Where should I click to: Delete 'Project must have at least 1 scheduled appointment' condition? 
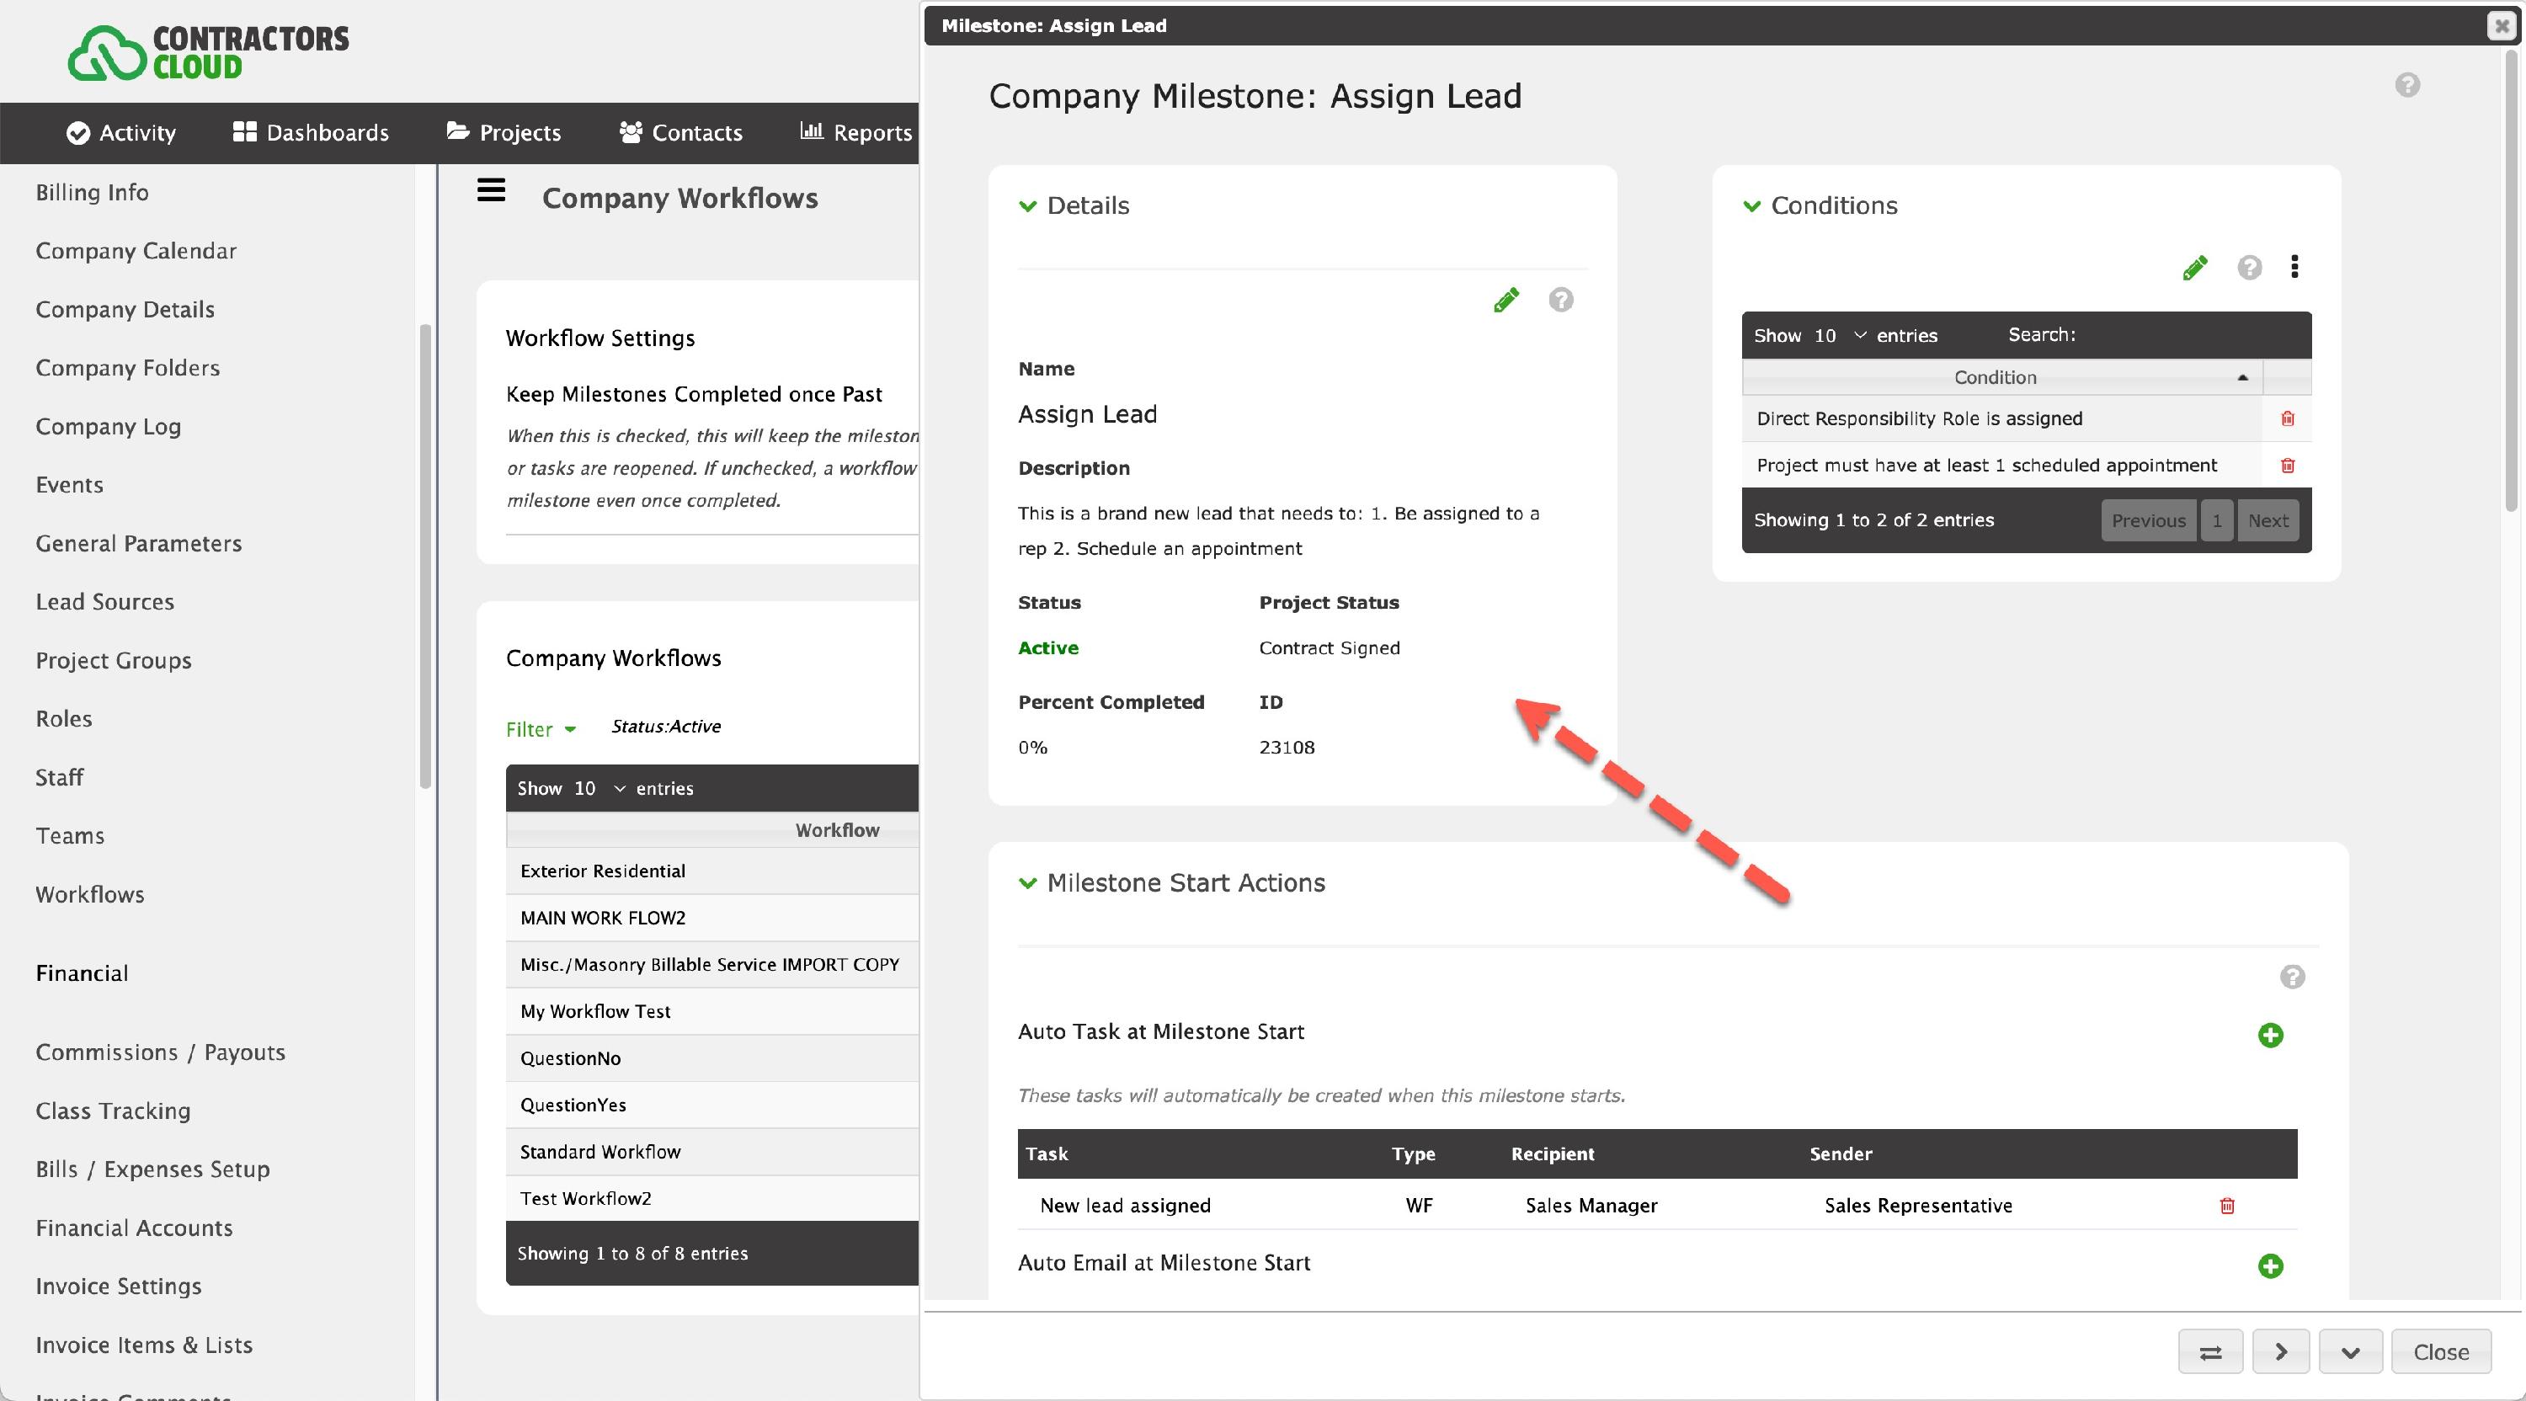click(x=2288, y=466)
